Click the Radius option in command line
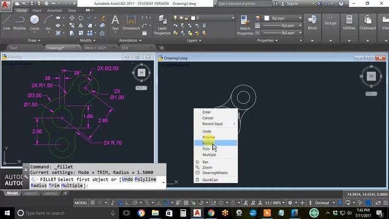389x219 pixels. pos(38,186)
